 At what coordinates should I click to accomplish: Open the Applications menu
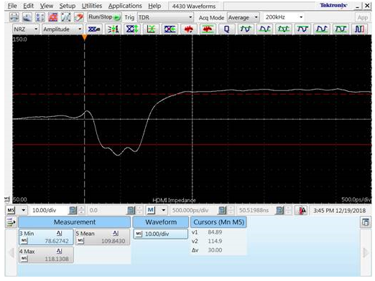(x=125, y=6)
